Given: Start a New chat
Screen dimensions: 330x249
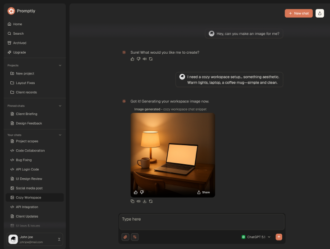Looking at the screenshot, I should pos(298,13).
